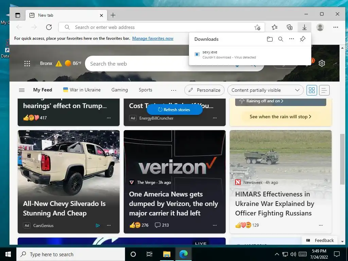This screenshot has width=348, height=261.
Task: Switch feed to list view
Action: coord(324,90)
